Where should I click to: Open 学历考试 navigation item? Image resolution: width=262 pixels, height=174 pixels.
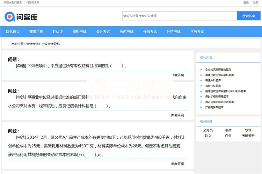click(x=197, y=32)
